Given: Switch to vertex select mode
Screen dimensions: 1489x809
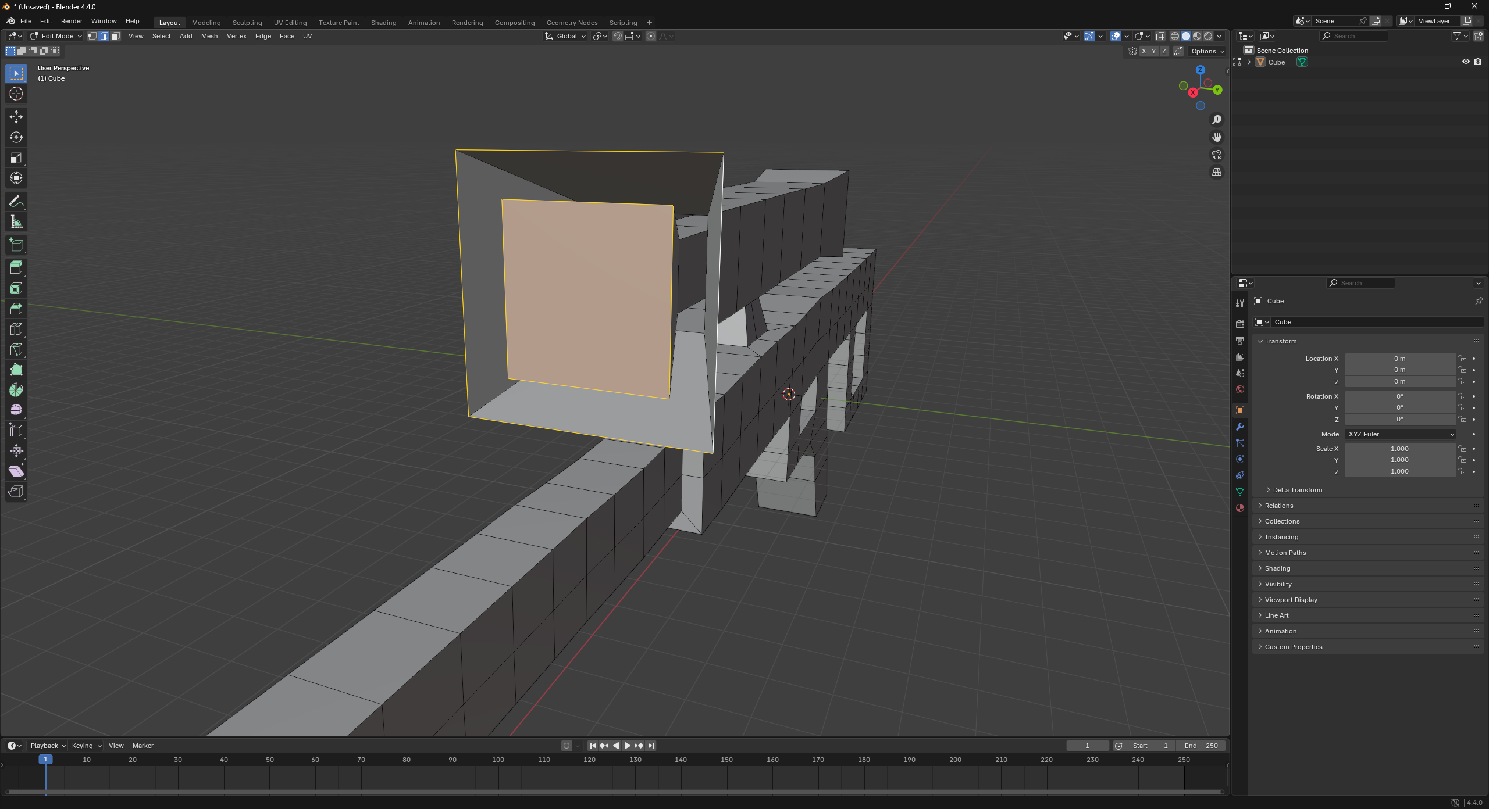Looking at the screenshot, I should (x=92, y=36).
